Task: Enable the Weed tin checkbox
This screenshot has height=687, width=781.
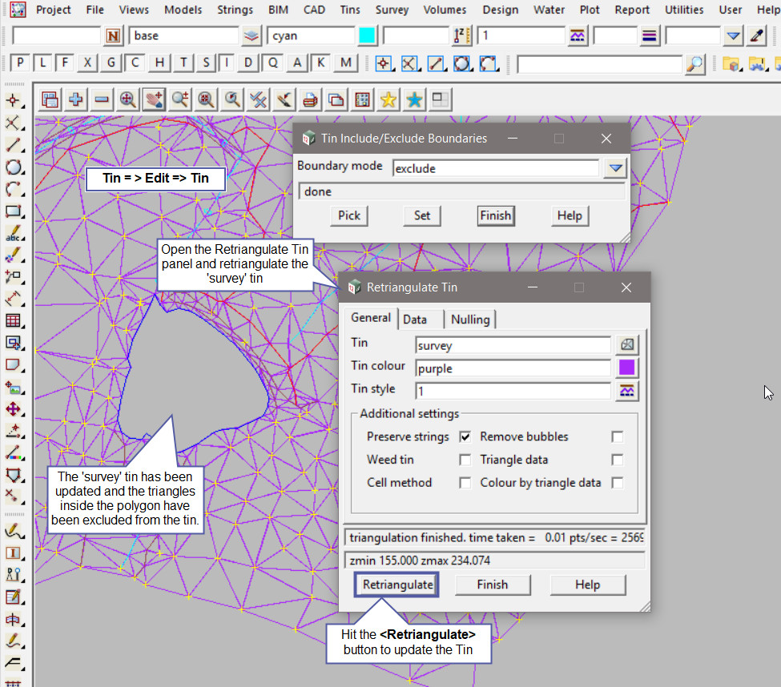Action: click(x=465, y=460)
